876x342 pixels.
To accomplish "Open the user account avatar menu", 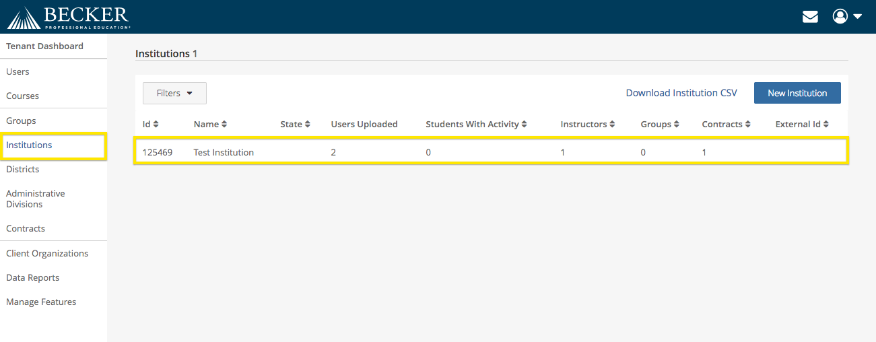I will coord(847,16).
